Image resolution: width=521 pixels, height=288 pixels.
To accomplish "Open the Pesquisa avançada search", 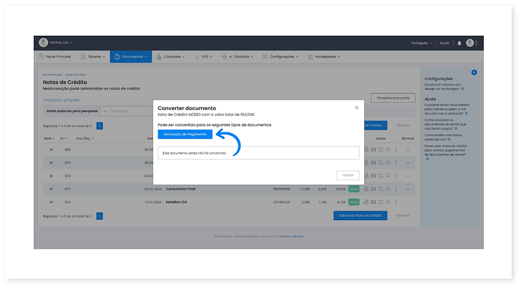I will [x=393, y=98].
